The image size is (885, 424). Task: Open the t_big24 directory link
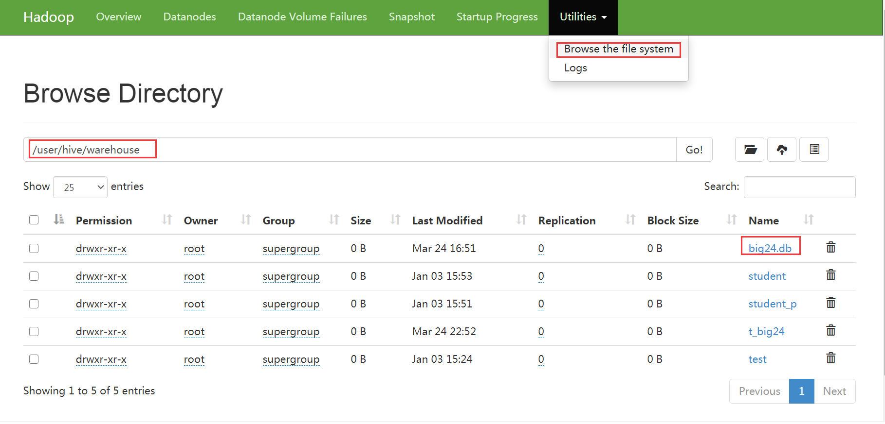pyautogui.click(x=767, y=331)
